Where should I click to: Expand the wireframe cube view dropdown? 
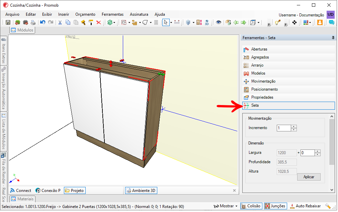click(x=258, y=23)
